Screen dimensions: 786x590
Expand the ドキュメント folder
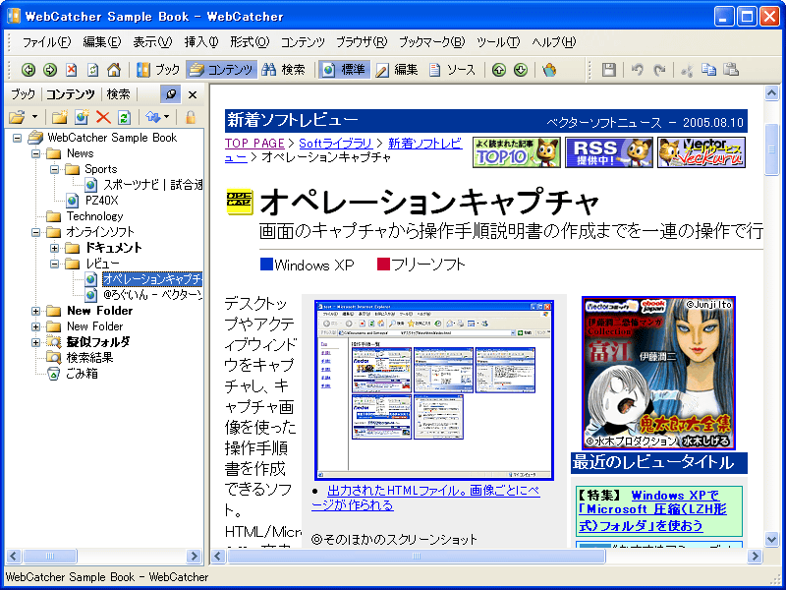click(55, 249)
